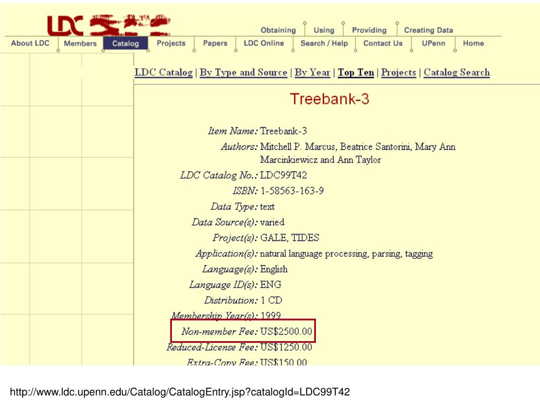Click the ISBN value 1-58563-163-9
540x405 pixels.
(292, 191)
